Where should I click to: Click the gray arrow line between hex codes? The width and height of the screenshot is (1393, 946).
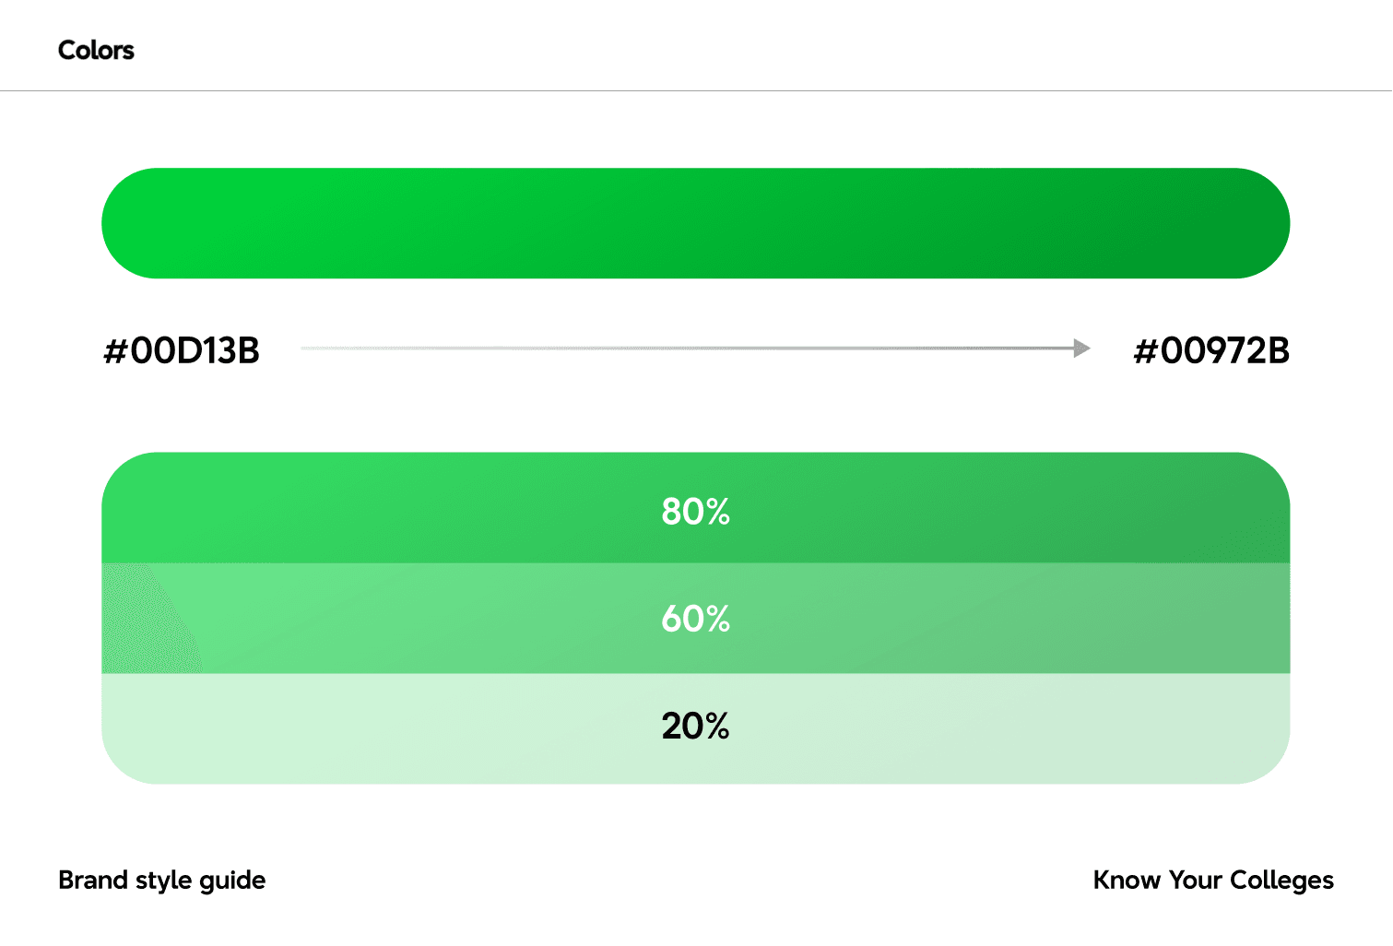point(688,349)
